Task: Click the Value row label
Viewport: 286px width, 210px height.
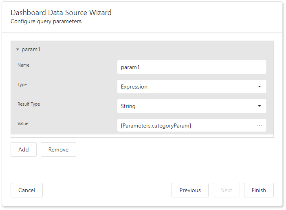Action: 23,123
